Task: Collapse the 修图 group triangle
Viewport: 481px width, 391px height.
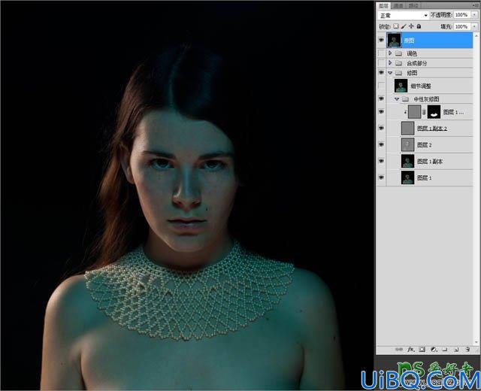Action: click(x=390, y=73)
